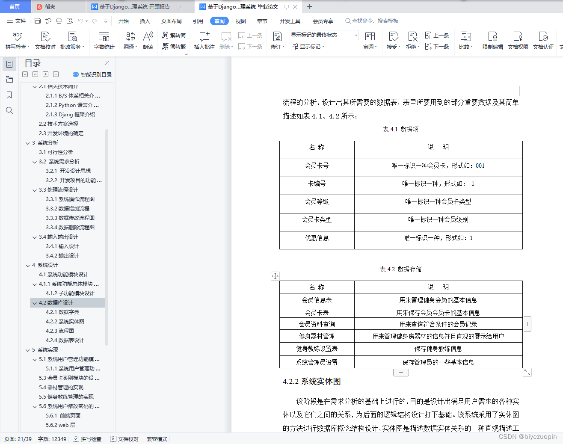Viewport: 563px width, 444px height.
Task: Open the 开发工具 ribbon tab
Action: [x=290, y=21]
